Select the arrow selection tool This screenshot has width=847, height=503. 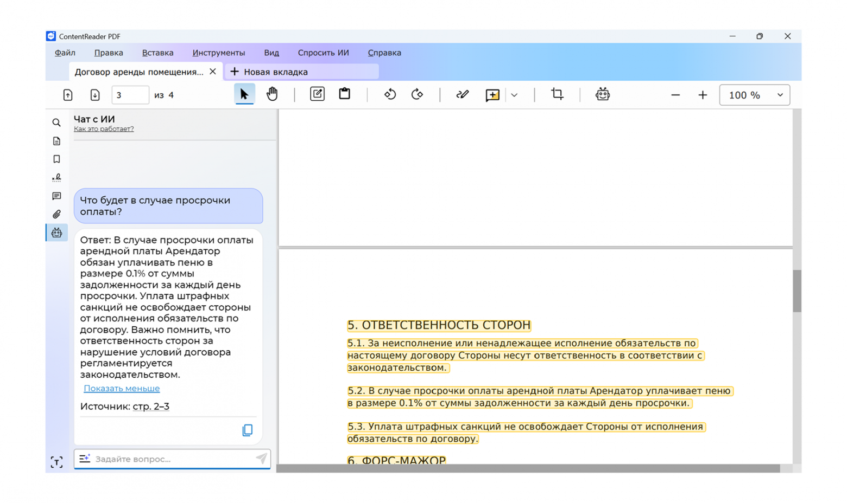[x=245, y=93]
